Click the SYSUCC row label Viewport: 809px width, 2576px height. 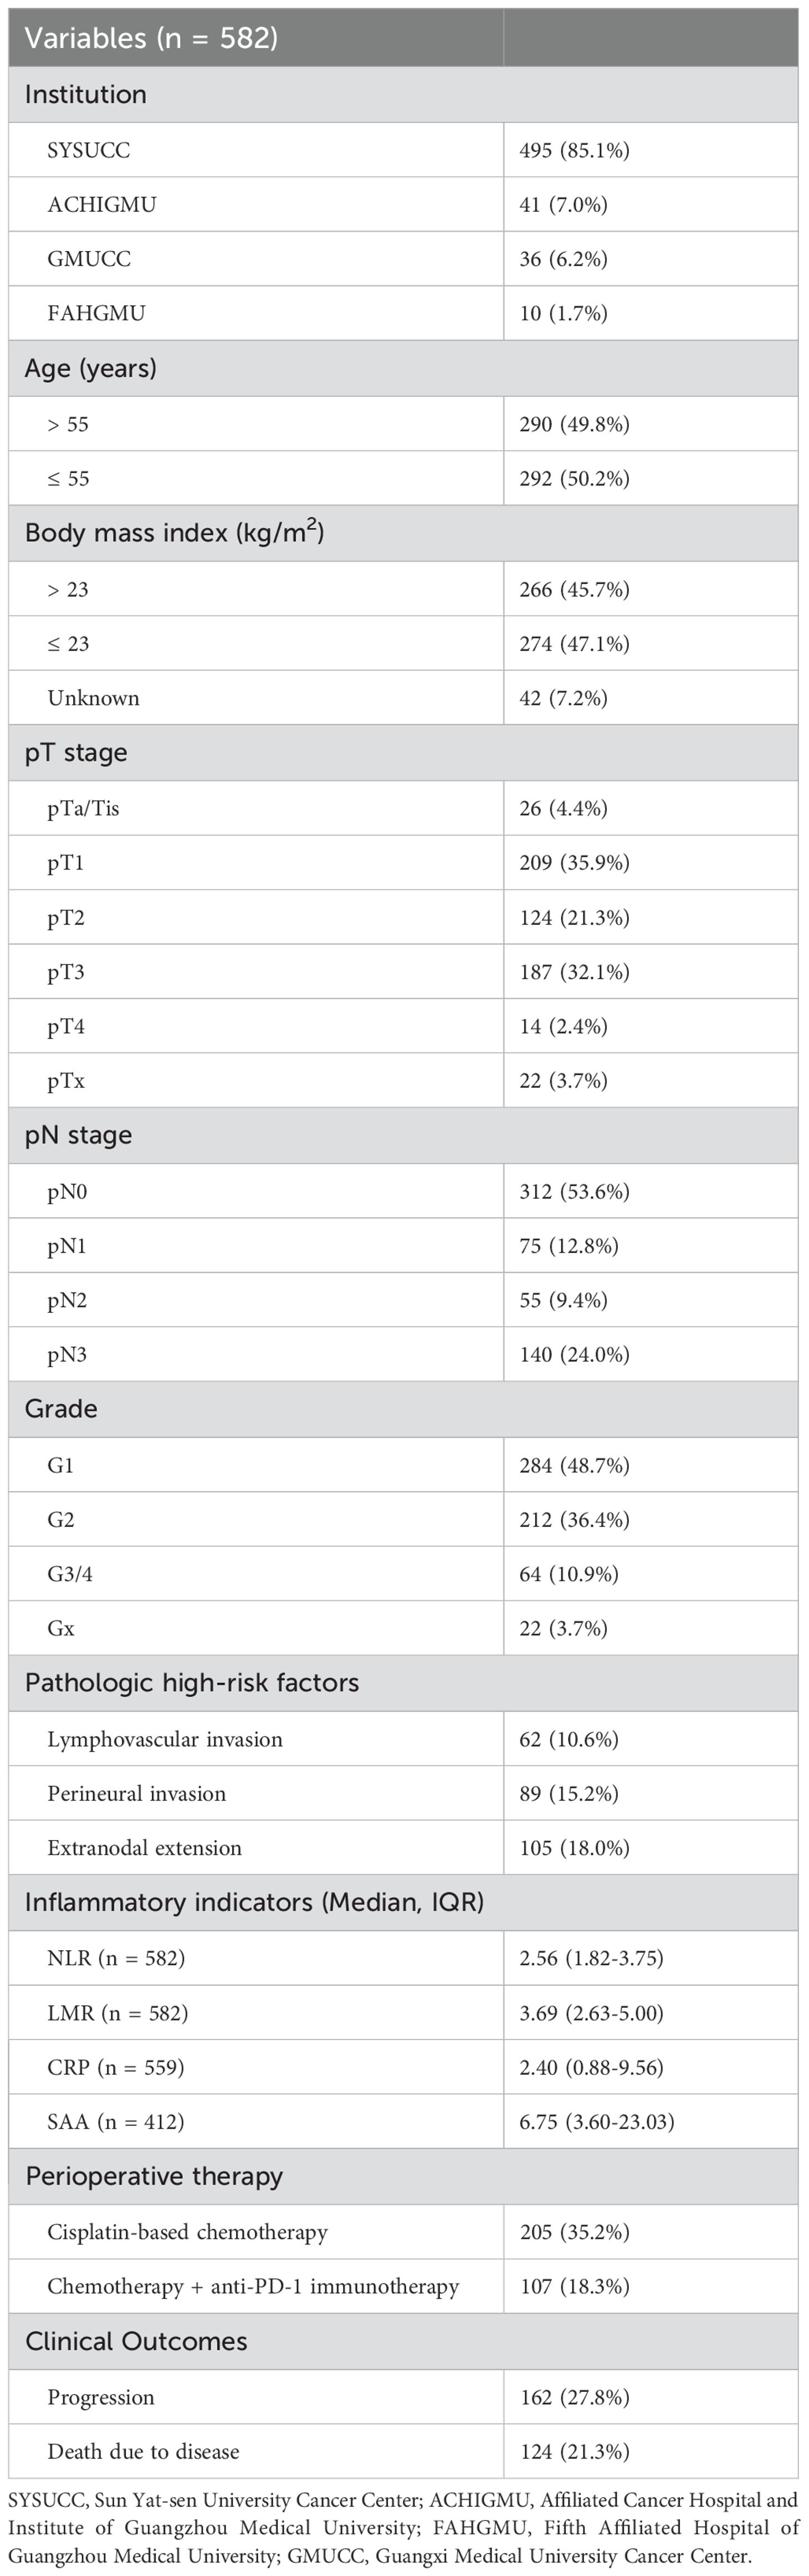point(89,150)
